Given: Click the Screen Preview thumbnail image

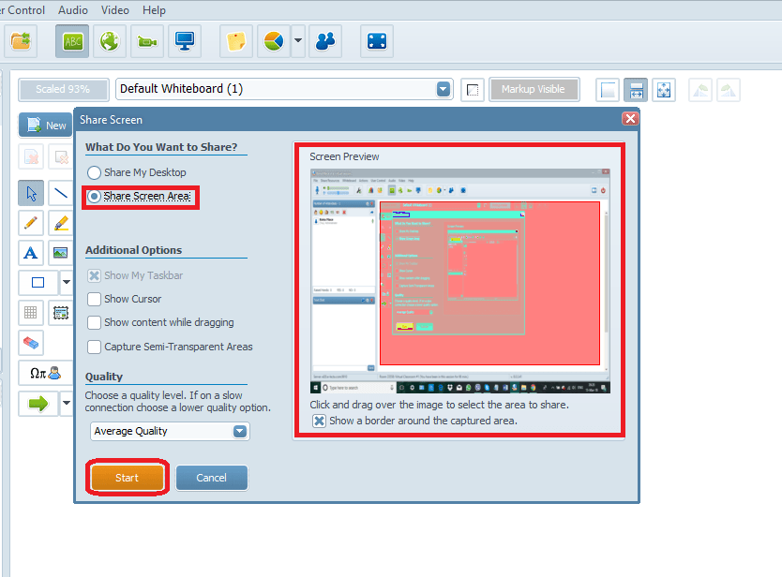Looking at the screenshot, I should tap(459, 281).
